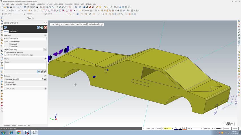Viewport: 241px width, 135px height.
Task: Open the XFORM menu
Action: point(49,4)
